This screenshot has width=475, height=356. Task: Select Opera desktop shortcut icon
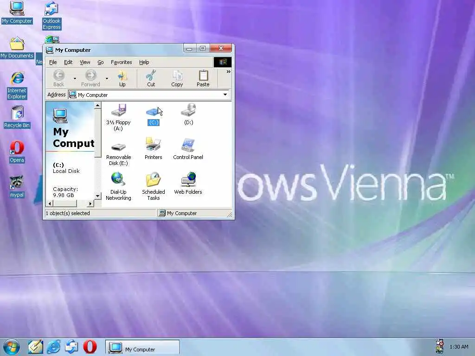tap(17, 152)
